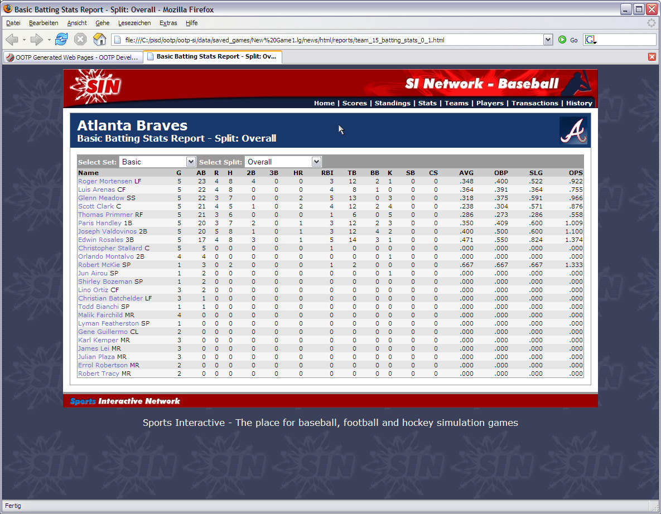Image resolution: width=661 pixels, height=514 pixels.
Task: Go to the Stats navigation link
Action: pos(427,103)
